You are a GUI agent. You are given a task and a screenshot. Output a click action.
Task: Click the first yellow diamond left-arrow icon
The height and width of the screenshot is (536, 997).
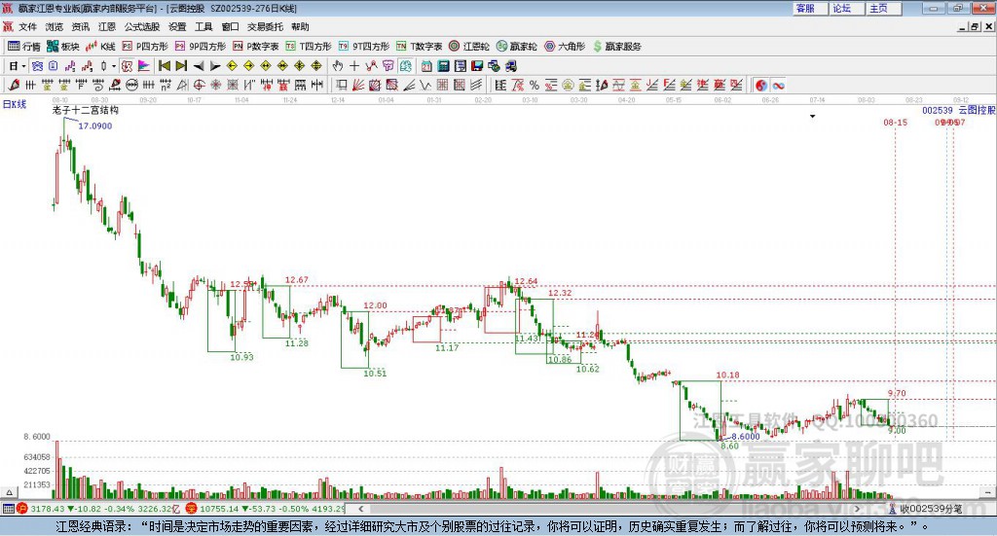[x=232, y=66]
